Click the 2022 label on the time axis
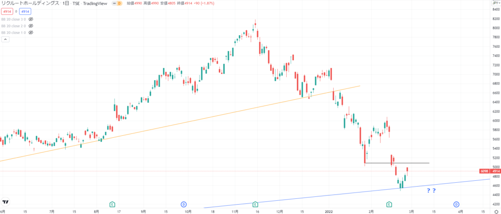This screenshot has width=501, height=214. coord(328,211)
